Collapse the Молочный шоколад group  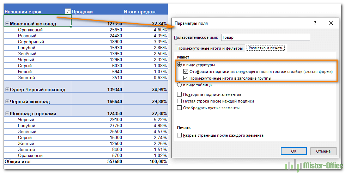pos(7,24)
